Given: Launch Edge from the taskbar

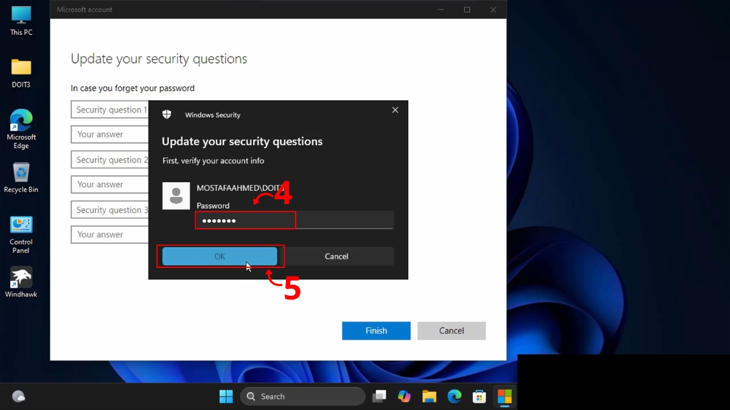Looking at the screenshot, I should [x=454, y=396].
